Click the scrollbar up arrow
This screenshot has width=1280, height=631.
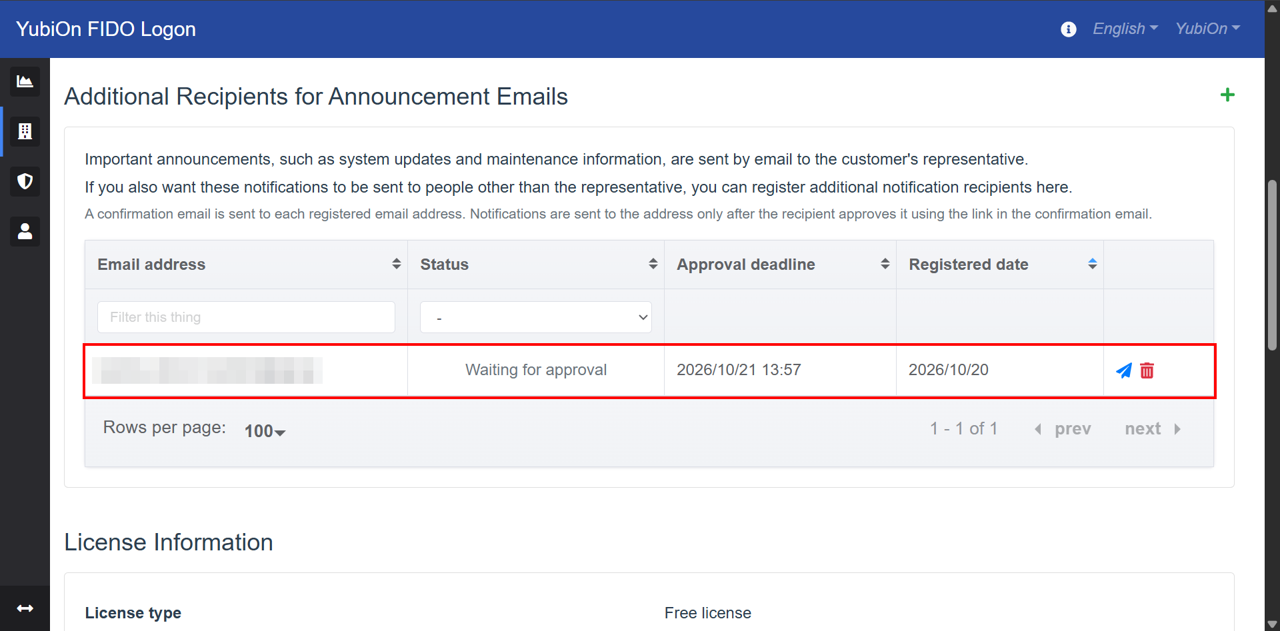click(1272, 8)
